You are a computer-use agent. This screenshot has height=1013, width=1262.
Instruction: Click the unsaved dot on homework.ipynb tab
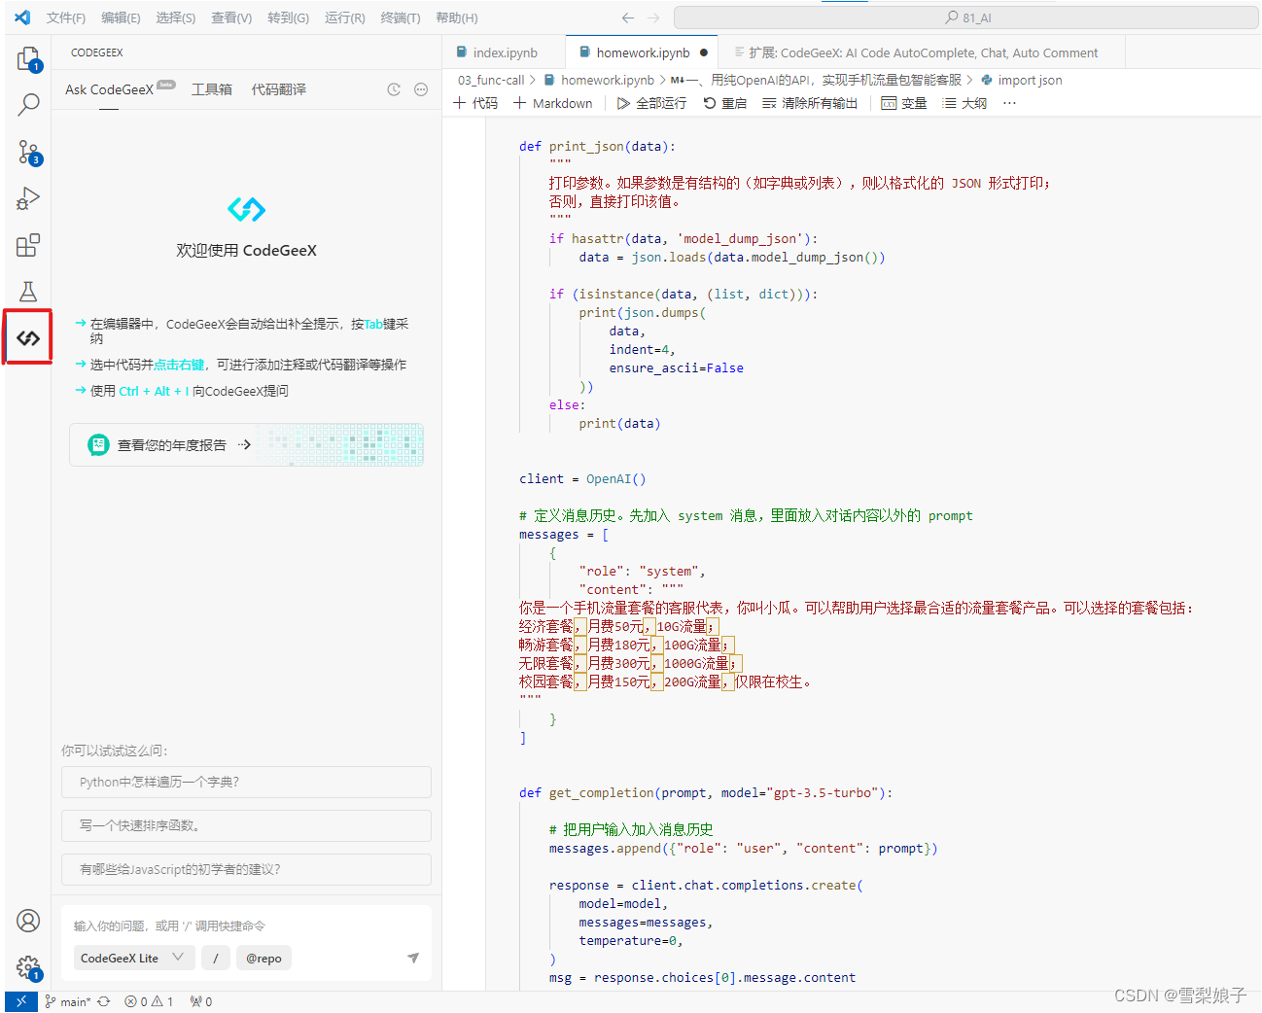[704, 52]
